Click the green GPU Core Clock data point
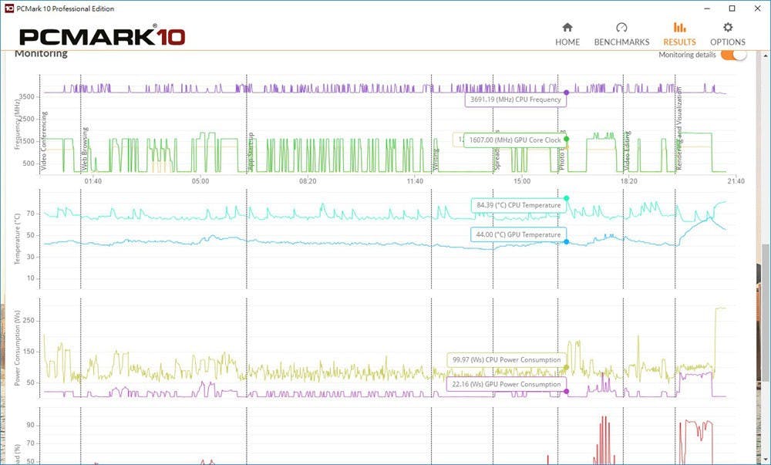The image size is (771, 465). [x=567, y=139]
